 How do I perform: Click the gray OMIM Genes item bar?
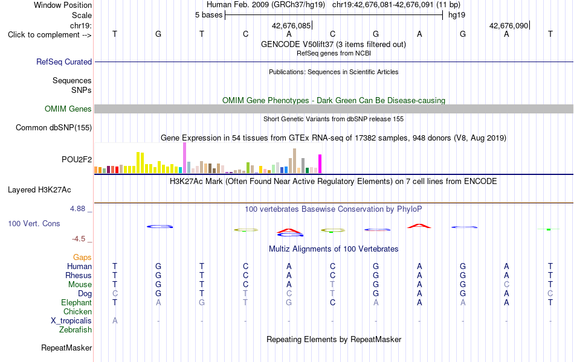(334, 109)
